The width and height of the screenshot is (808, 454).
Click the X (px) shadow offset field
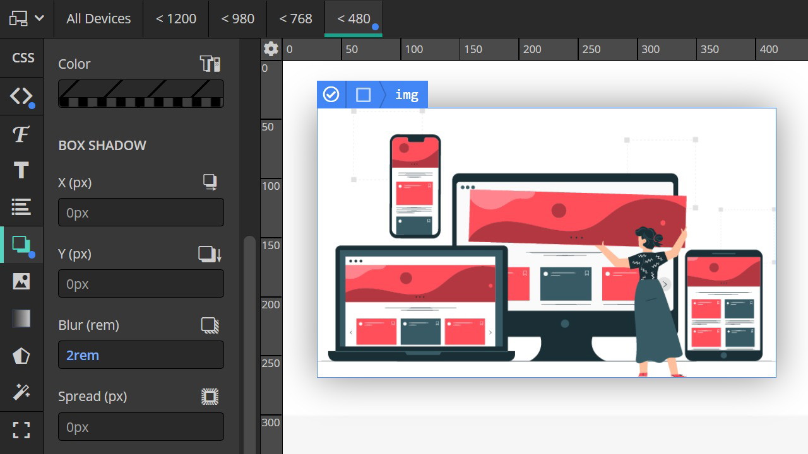[141, 212]
